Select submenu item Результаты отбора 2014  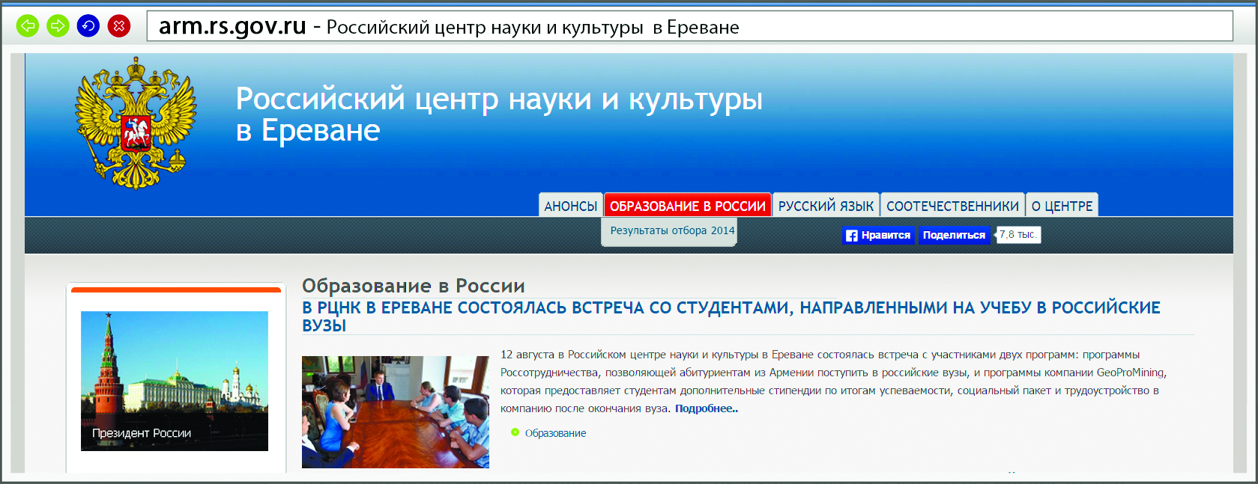tap(672, 230)
